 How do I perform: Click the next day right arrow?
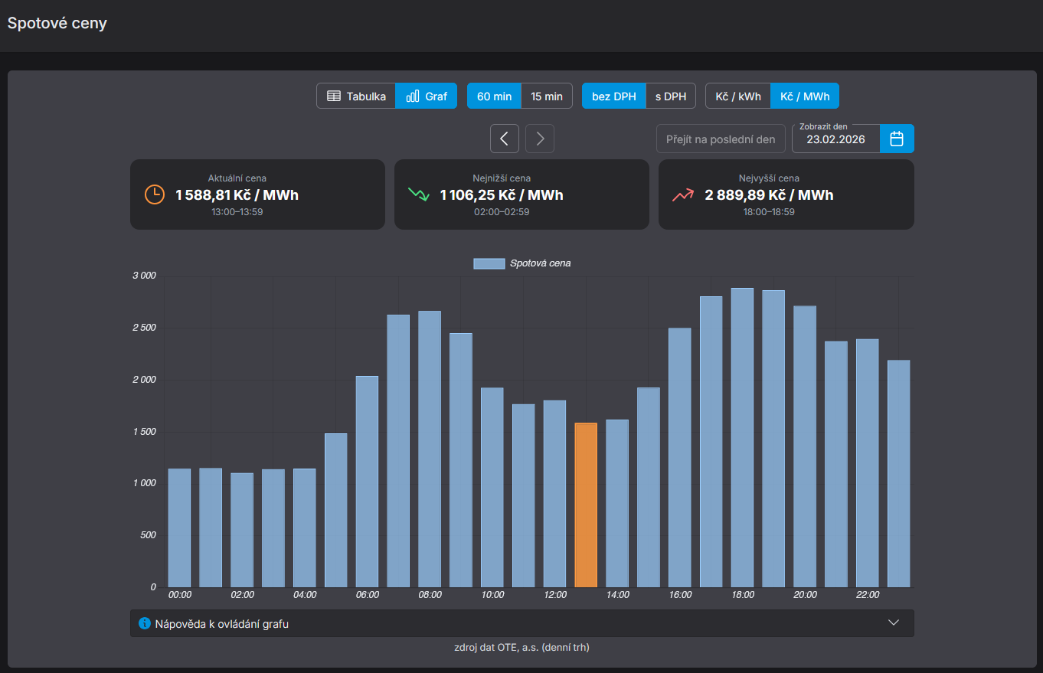point(540,139)
